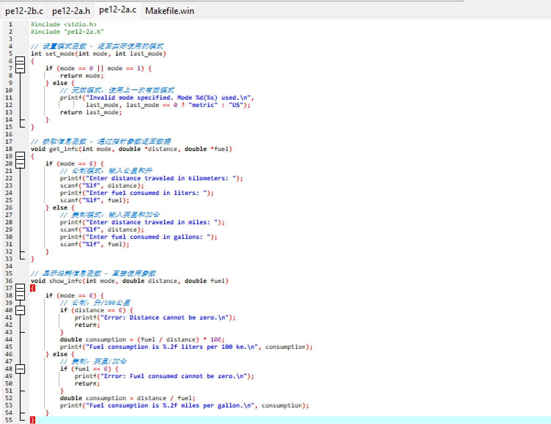Viewport: 551px width, 424px height.
Task: Click line number 1 in the gutter
Action: coord(11,25)
